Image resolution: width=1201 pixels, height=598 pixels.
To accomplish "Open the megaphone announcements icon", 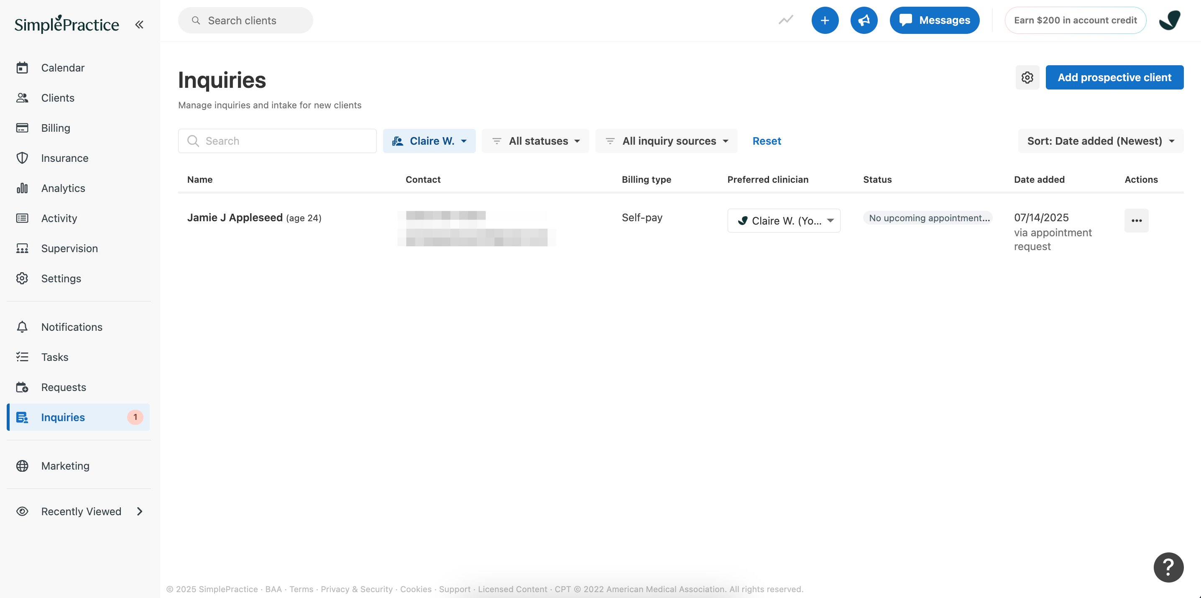I will [864, 20].
